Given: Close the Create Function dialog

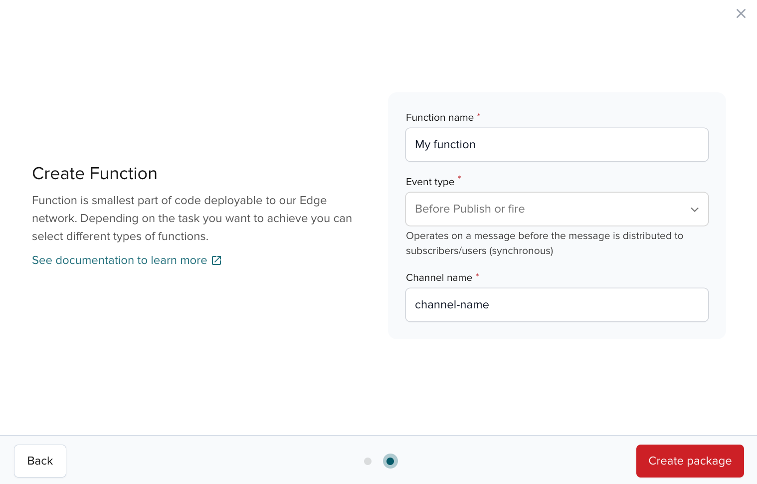Looking at the screenshot, I should [x=741, y=13].
